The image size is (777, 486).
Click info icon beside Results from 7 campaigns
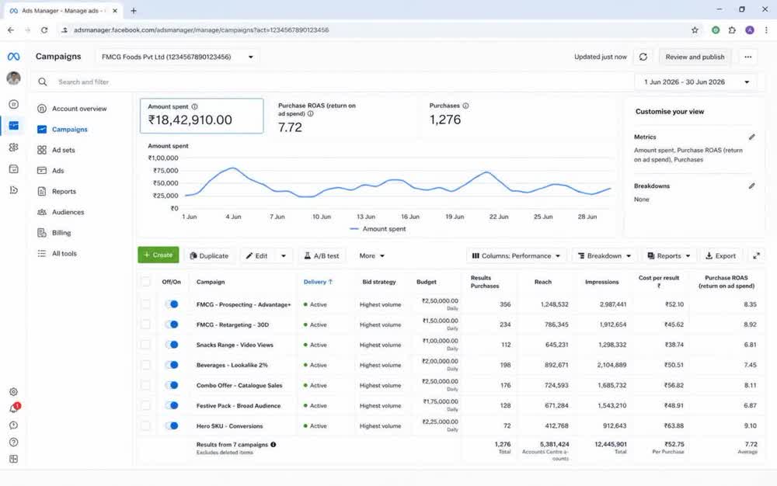pos(273,444)
